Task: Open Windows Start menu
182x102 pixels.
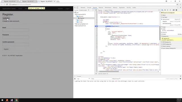Action: (x=2, y=100)
